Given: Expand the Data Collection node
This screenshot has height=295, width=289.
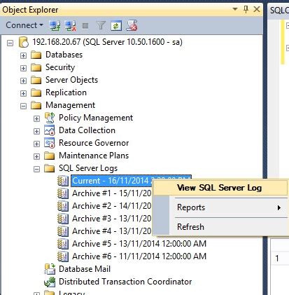Looking at the screenshot, I should (x=36, y=131).
